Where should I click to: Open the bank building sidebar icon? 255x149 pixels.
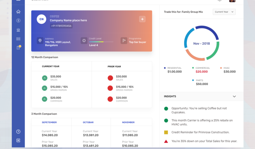pos(18,30)
